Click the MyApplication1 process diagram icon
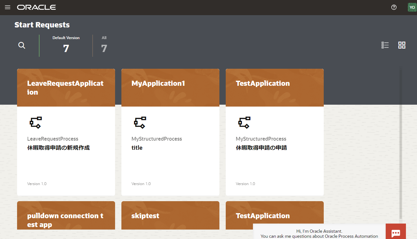This screenshot has height=239, width=417. (140, 122)
